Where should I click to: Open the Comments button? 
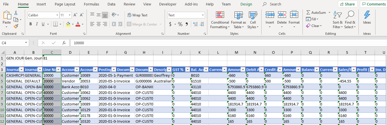pos(373,4)
